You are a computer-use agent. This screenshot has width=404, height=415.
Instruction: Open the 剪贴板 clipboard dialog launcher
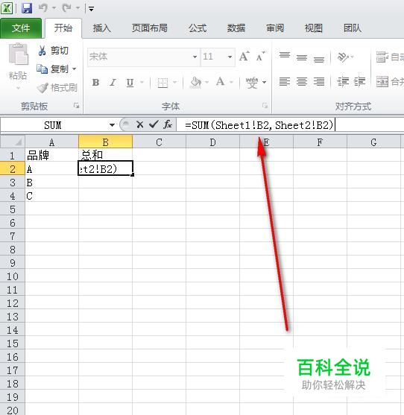point(77,106)
